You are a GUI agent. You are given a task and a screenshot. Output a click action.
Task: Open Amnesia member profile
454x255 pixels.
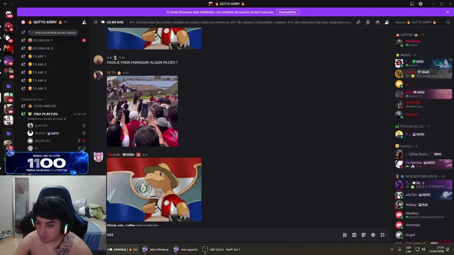click(424, 225)
